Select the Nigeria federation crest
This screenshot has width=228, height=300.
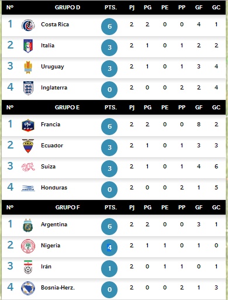28,246
